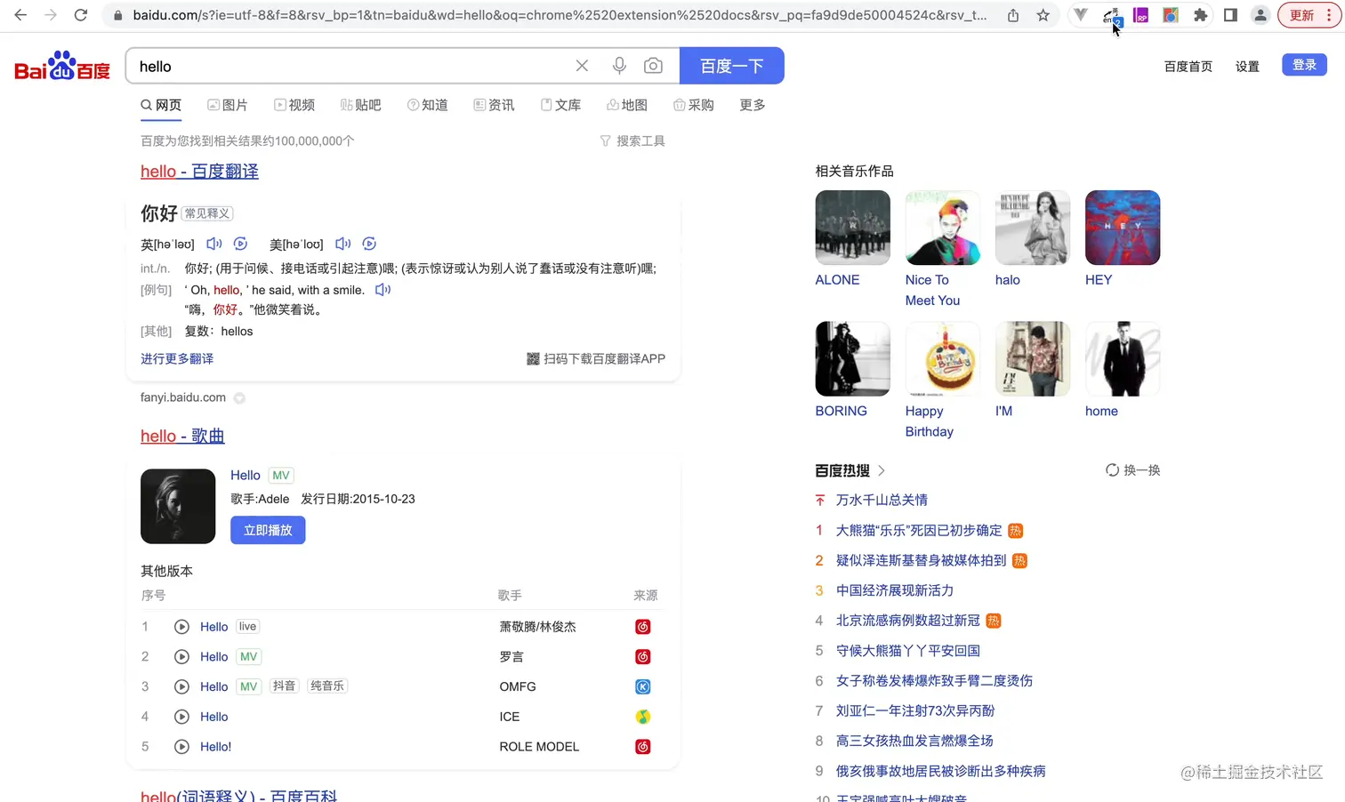Expand the full 百度热搜 list via its chevron

[881, 470]
